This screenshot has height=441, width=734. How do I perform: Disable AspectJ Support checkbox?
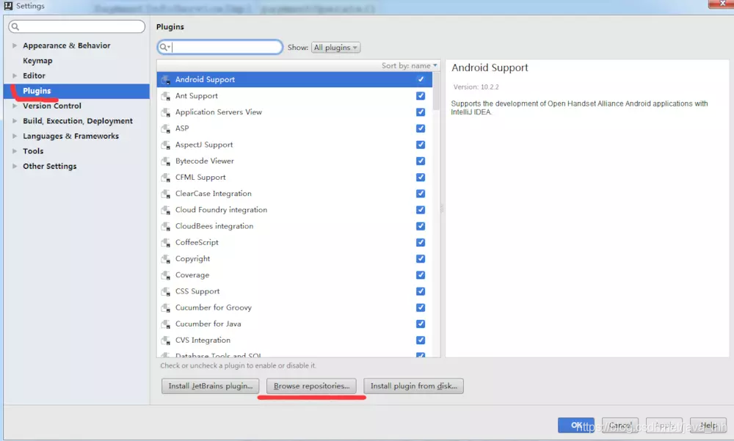[x=421, y=145]
